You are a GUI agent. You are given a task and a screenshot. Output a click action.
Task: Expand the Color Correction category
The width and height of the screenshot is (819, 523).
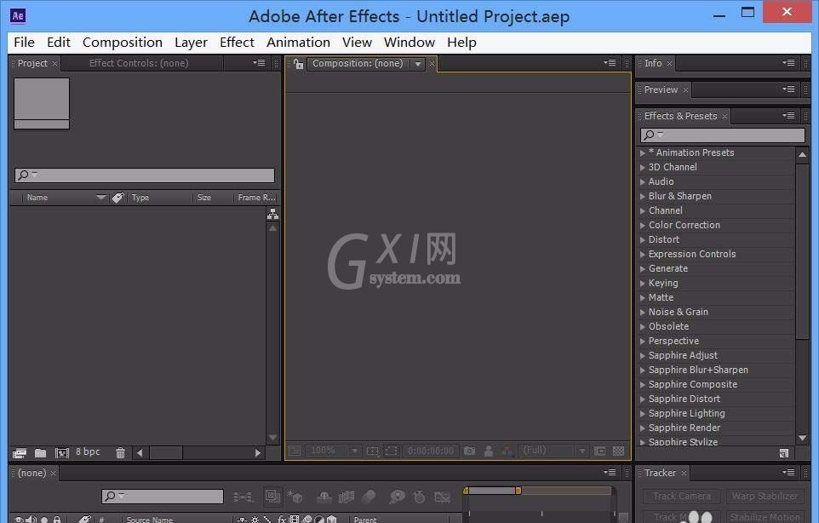(x=643, y=225)
